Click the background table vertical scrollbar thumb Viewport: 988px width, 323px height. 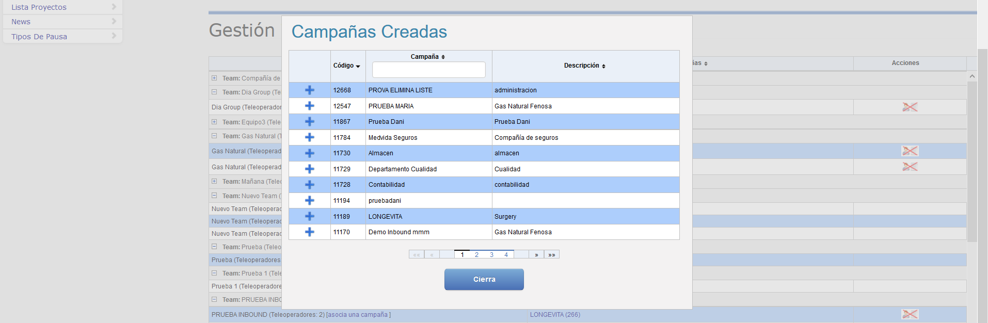[x=972, y=161]
